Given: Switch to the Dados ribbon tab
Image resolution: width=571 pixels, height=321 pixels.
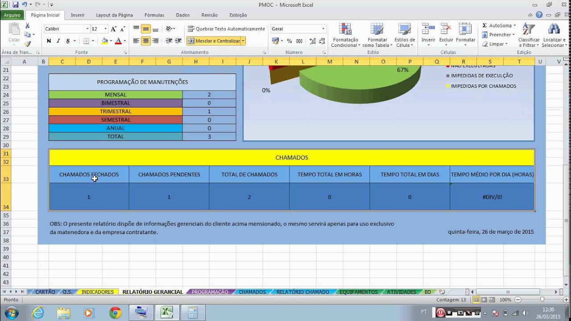Looking at the screenshot, I should [183, 15].
